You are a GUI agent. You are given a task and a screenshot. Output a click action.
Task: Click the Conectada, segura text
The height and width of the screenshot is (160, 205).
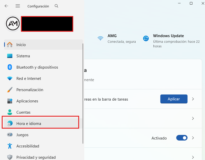tap(122, 41)
